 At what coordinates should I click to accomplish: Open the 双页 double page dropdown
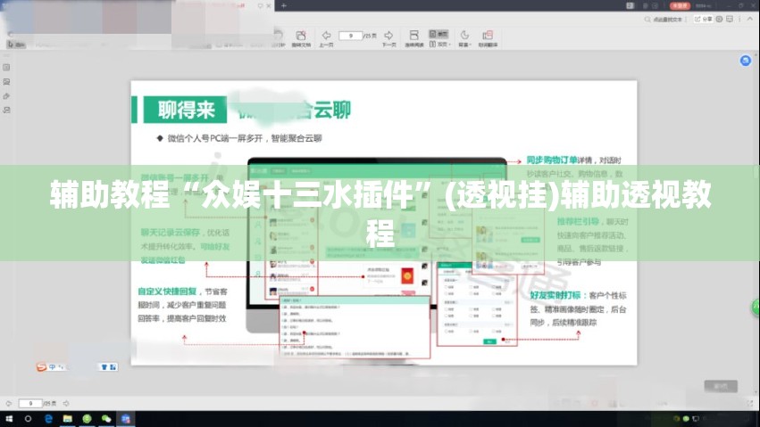tap(440, 44)
